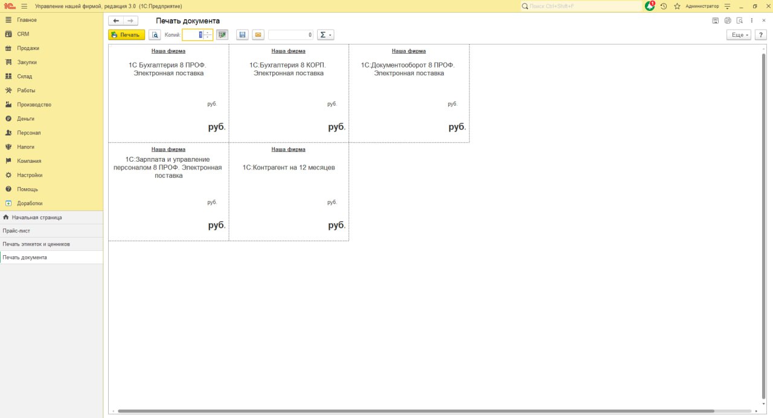773x418 pixels.
Task: Open the history clock icon
Action: [x=664, y=6]
